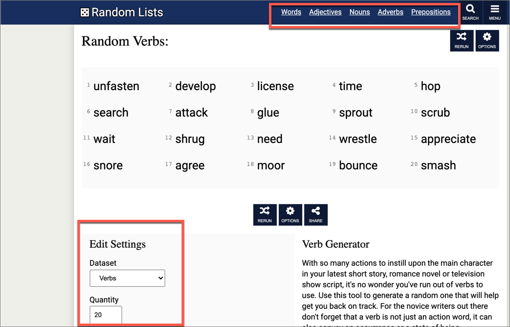Select the word "license"
510x327 pixels.
click(275, 86)
